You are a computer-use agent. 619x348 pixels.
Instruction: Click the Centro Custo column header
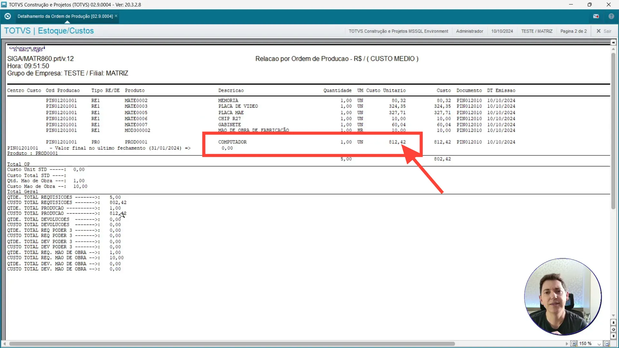click(x=24, y=91)
